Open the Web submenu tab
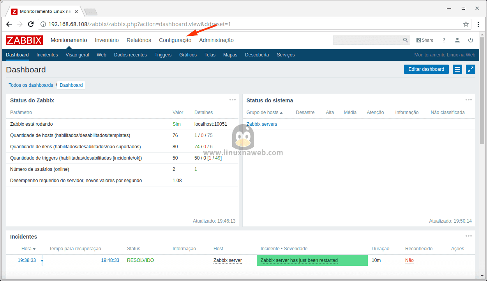The height and width of the screenshot is (281, 487). 101,55
